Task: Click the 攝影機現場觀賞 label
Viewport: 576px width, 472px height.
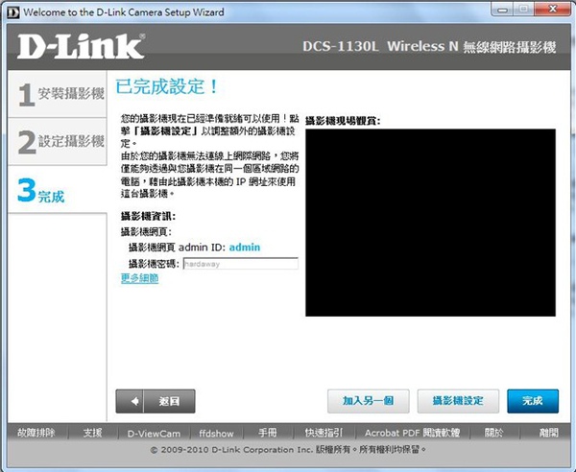Action: (343, 120)
